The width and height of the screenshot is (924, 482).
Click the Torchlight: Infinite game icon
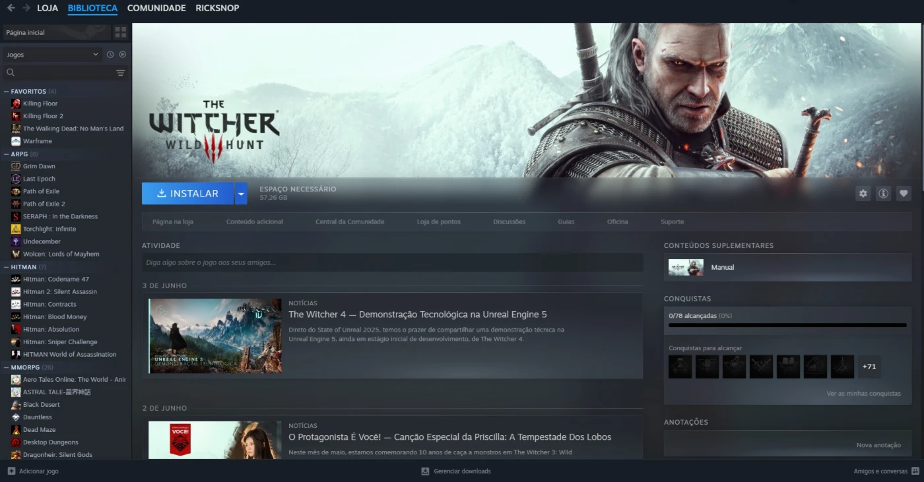tap(16, 229)
